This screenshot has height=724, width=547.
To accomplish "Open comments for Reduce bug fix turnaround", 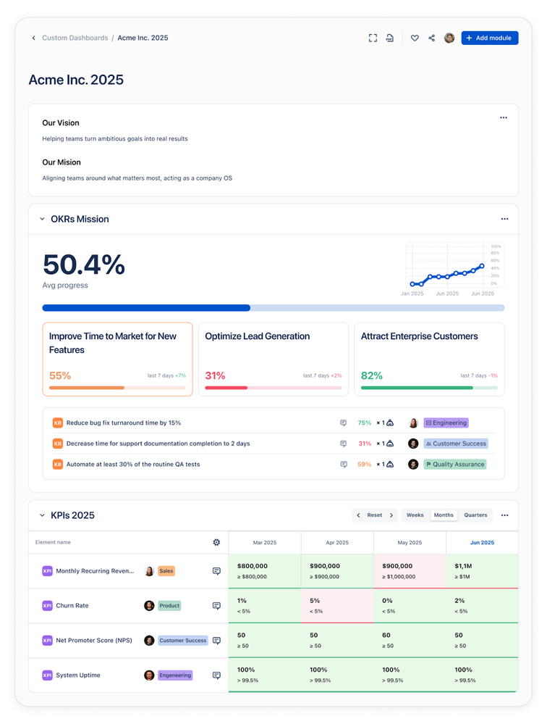I will click(x=344, y=423).
